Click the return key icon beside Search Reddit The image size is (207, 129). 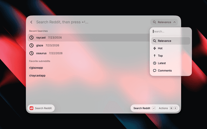[x=154, y=108]
